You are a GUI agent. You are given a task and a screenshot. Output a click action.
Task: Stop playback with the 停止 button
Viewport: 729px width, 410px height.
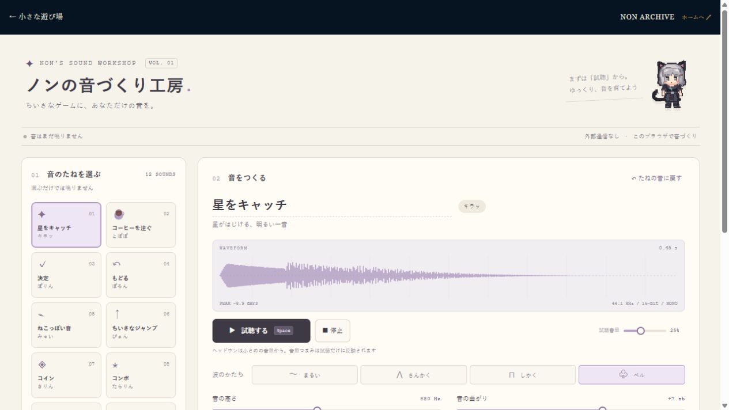click(x=333, y=331)
